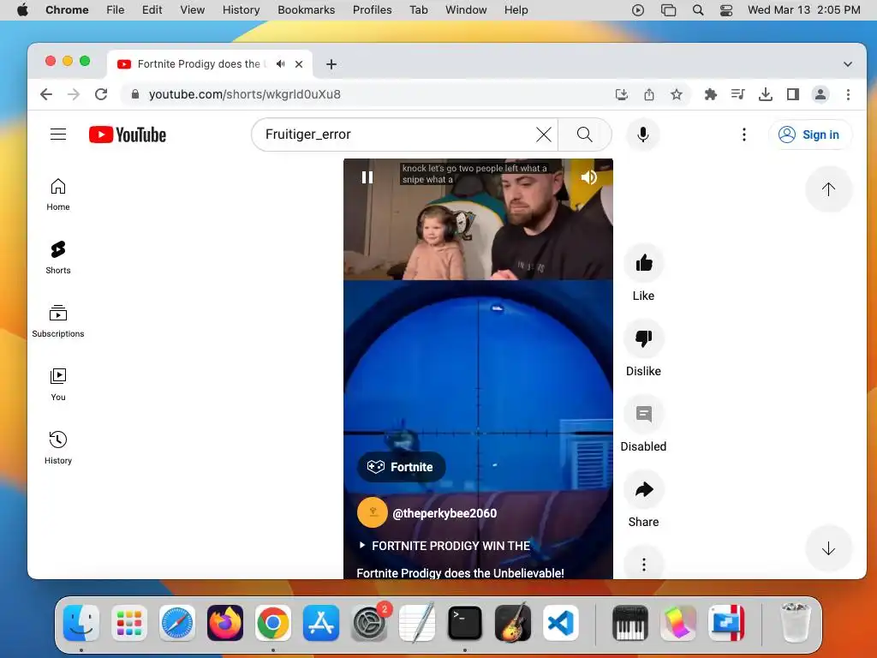Share this page from address bar
The image size is (877, 658).
click(649, 94)
